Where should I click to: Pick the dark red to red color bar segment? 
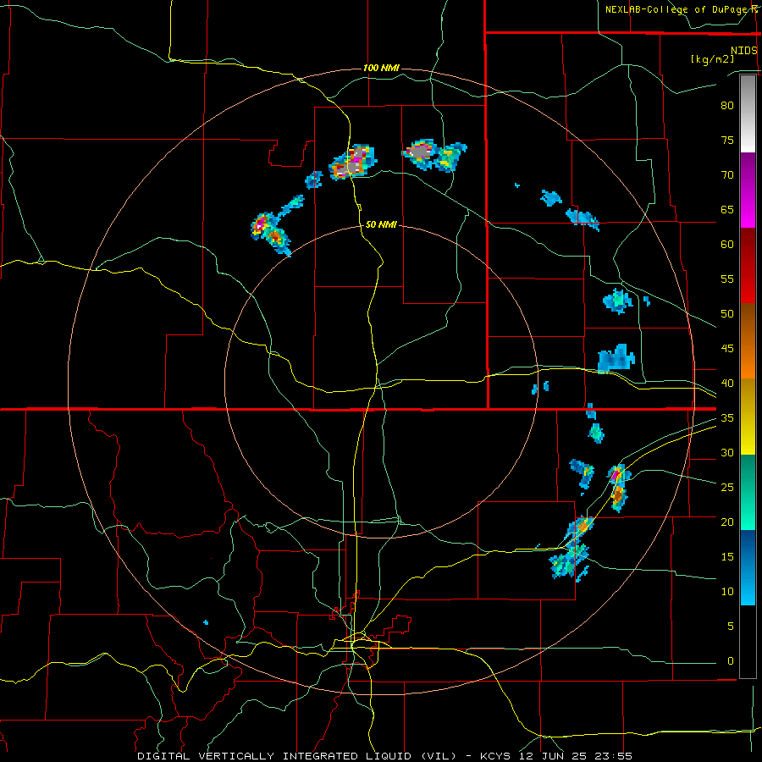click(x=748, y=266)
